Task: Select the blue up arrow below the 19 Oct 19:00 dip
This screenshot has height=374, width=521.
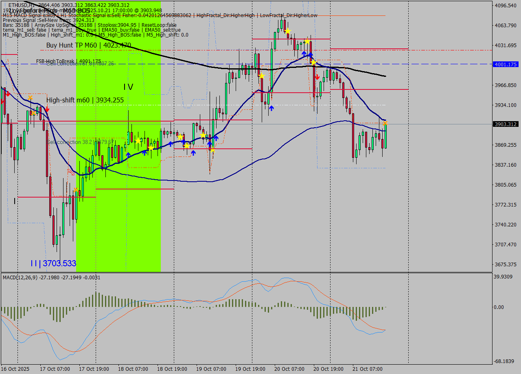Action: [271, 108]
